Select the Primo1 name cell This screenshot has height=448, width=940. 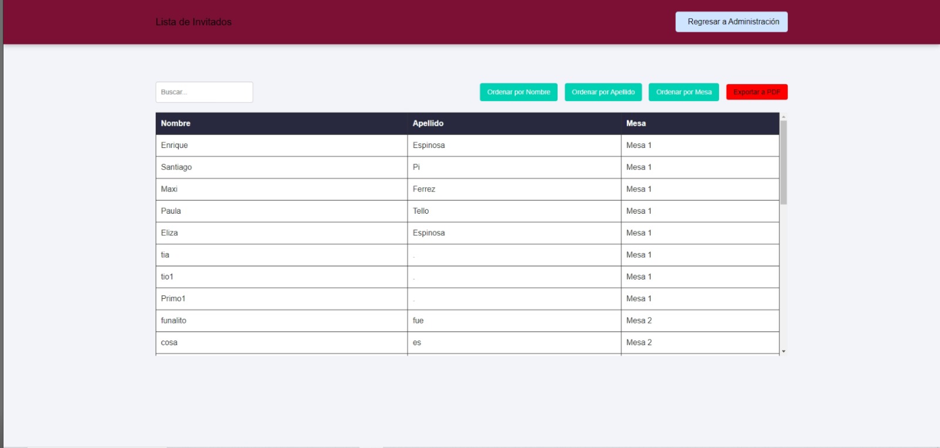coord(173,299)
